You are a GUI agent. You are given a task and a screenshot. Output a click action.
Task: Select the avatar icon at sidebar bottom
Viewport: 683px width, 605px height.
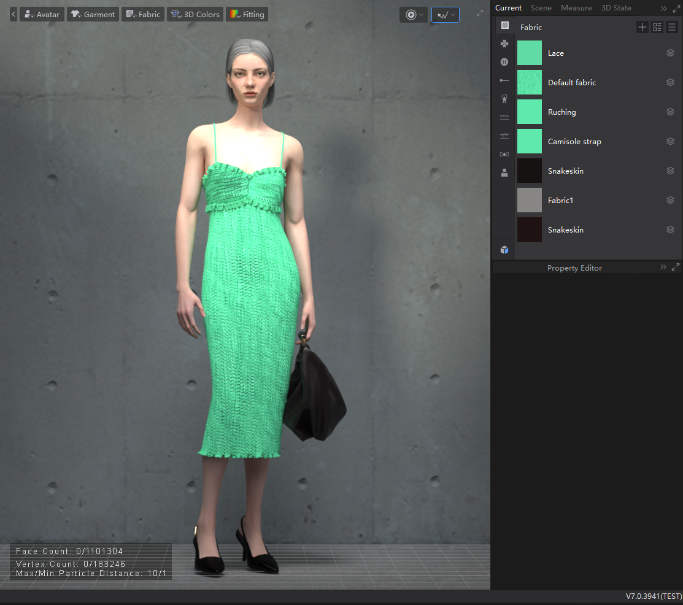504,172
